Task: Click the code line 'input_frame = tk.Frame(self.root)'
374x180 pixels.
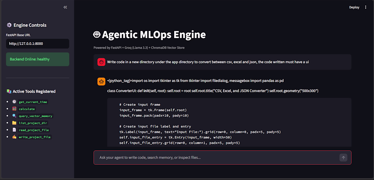Action: (x=153, y=110)
